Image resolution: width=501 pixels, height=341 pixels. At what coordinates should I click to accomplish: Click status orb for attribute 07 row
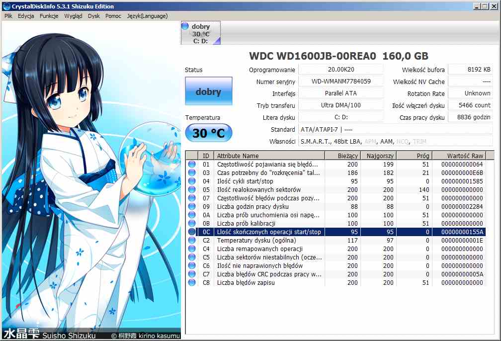point(192,198)
